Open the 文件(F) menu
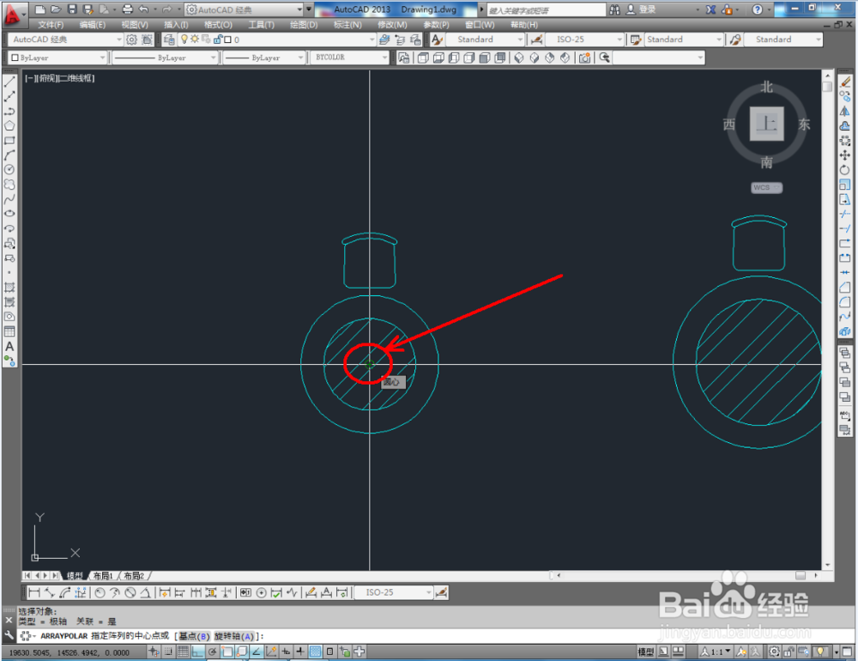Image resolution: width=858 pixels, height=661 pixels. [51, 25]
